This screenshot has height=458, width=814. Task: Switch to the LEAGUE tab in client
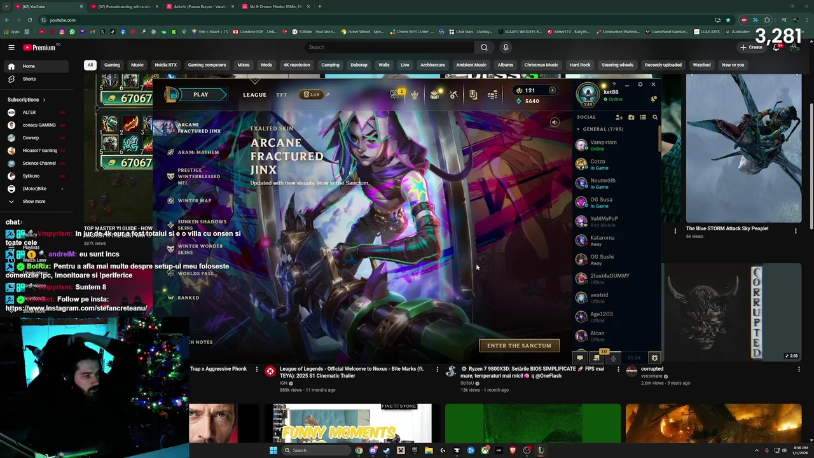click(254, 95)
